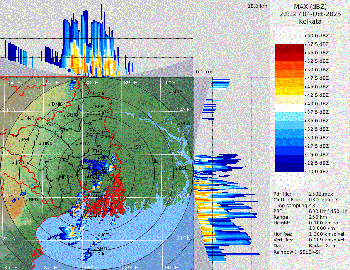Click the 18.0 km height label
The width and height of the screenshot is (350, 270).
pyautogui.click(x=257, y=6)
